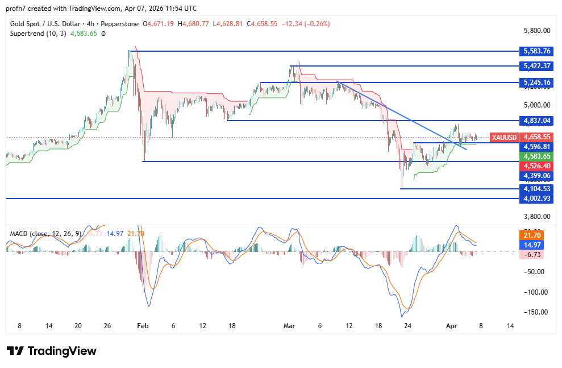Click the blue 14.97 MACD signal badge
This screenshot has width=562, height=368.
click(533, 245)
